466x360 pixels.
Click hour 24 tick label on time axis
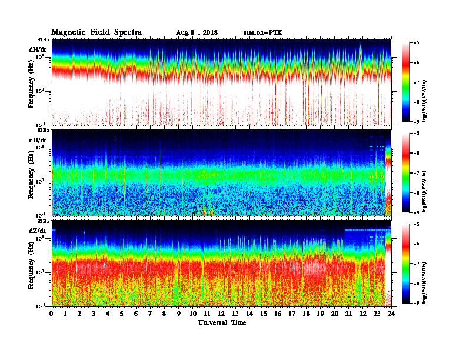[391, 314]
